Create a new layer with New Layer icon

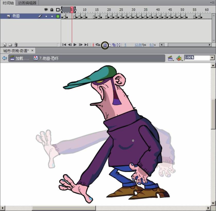point(4,45)
